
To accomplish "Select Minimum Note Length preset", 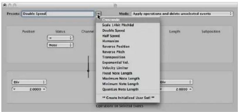I will coord(128,84).
